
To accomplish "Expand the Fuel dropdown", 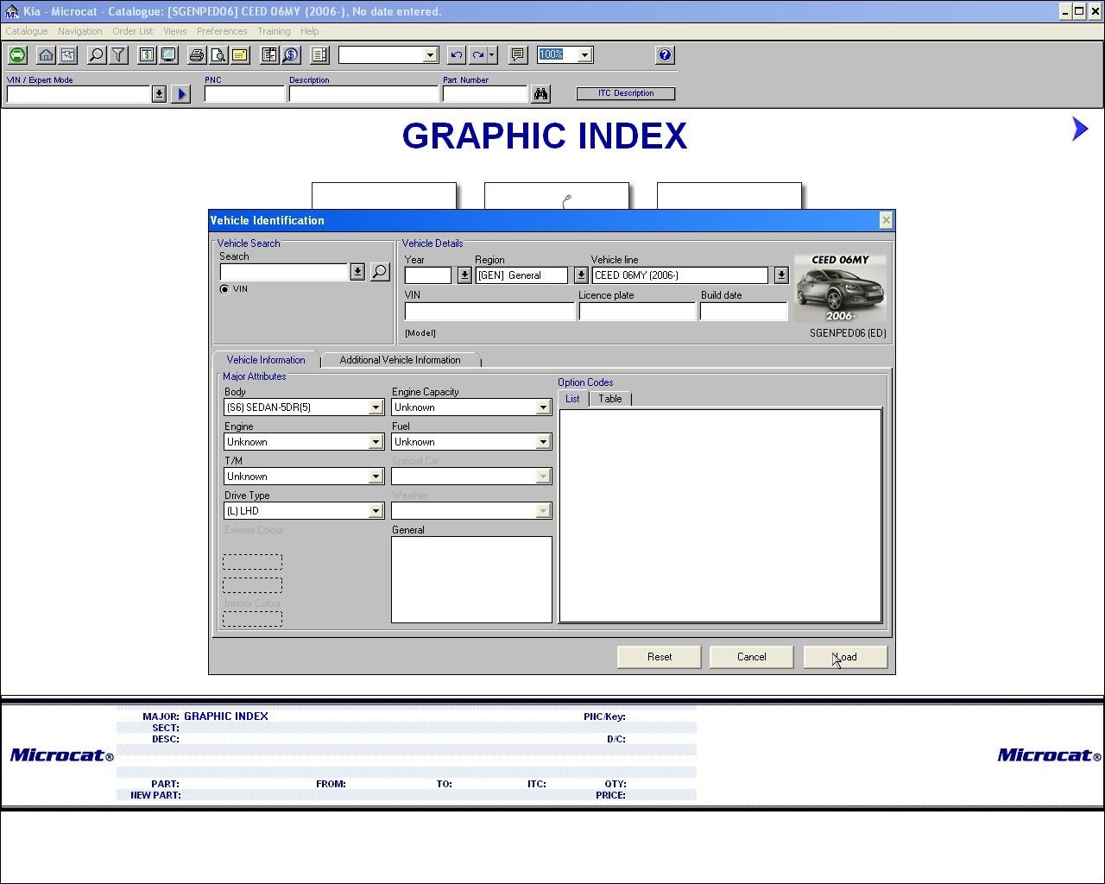I will coord(543,442).
